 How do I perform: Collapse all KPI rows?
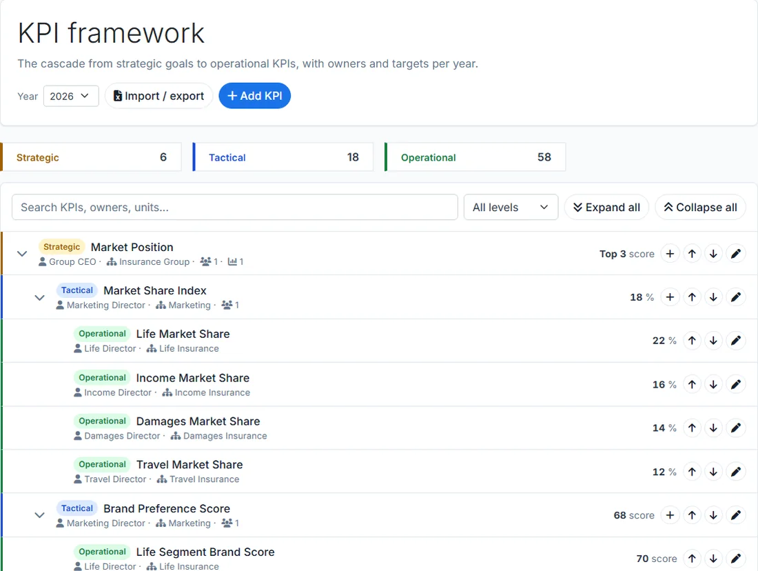(701, 207)
